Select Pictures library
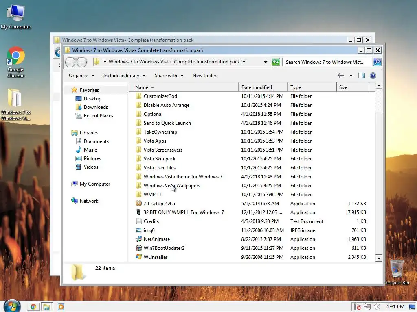Screen dimensions: 417x312 click(x=92, y=158)
